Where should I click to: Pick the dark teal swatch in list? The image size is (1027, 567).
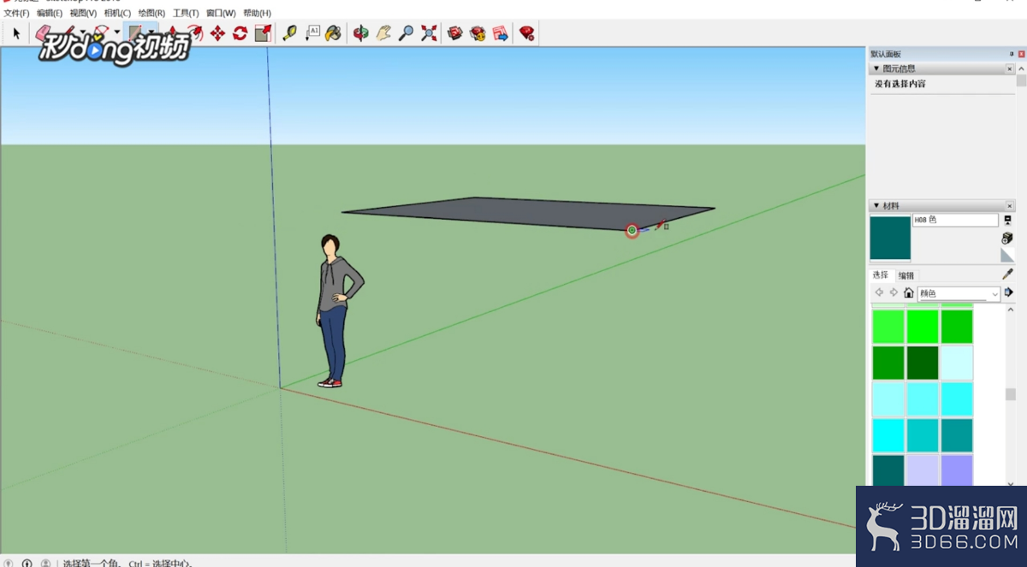(x=888, y=470)
